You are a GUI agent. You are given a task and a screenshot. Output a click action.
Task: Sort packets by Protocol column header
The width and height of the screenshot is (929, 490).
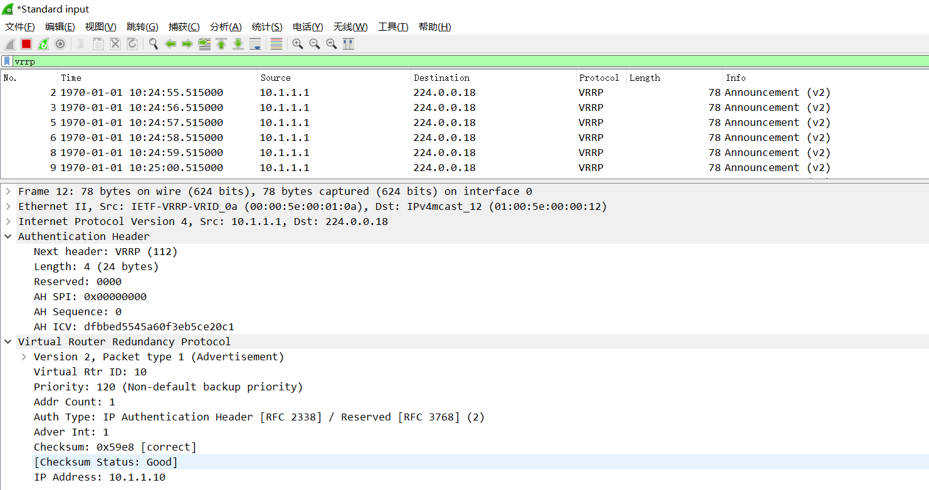point(601,78)
